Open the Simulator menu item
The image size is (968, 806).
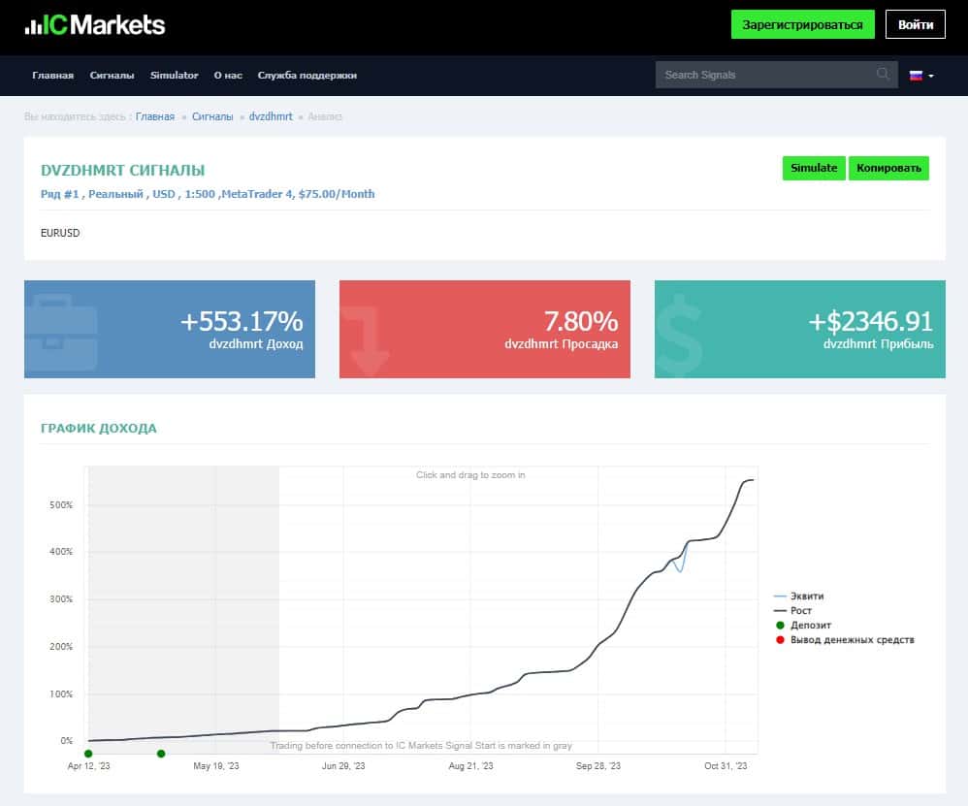point(174,76)
